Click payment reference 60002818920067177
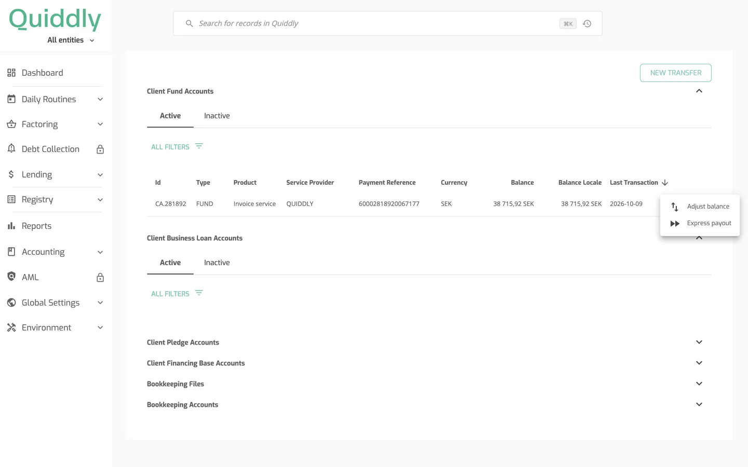Image resolution: width=748 pixels, height=467 pixels. click(389, 204)
